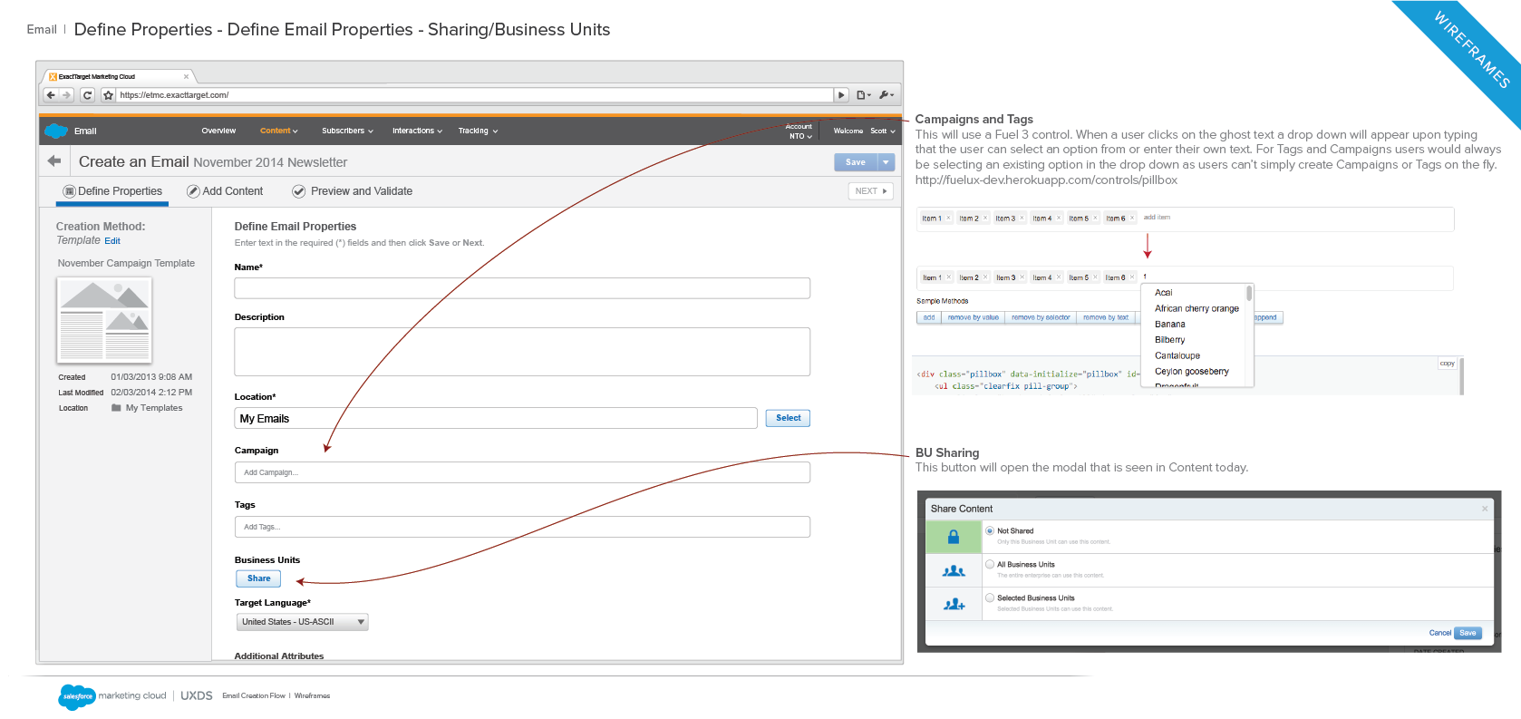The width and height of the screenshot is (1521, 719).
Task: Click the suggestion list scrollbar thumb
Action: [1249, 293]
